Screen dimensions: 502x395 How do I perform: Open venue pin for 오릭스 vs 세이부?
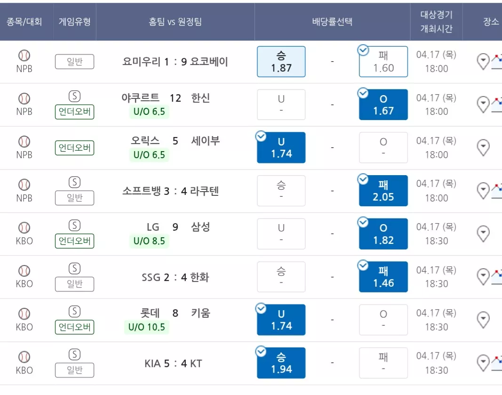click(483, 147)
